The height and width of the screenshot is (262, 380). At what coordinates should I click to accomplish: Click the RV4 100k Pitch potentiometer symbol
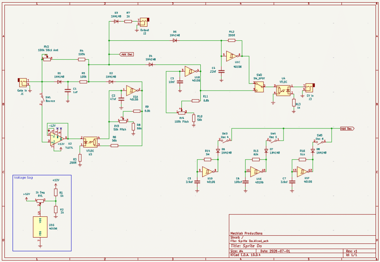(x=181, y=112)
